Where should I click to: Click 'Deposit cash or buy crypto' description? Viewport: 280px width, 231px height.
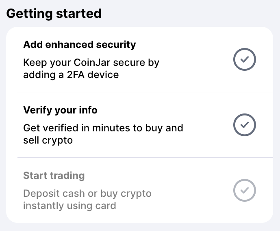[x=87, y=200]
